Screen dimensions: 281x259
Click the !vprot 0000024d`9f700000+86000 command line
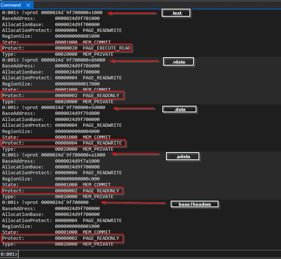point(54,60)
